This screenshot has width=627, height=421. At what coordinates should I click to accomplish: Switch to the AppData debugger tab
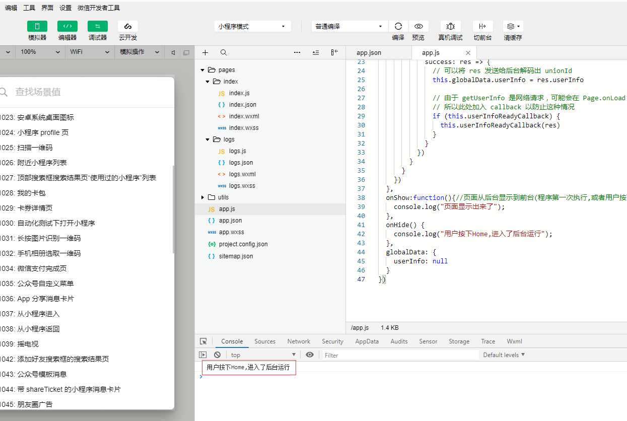point(367,341)
